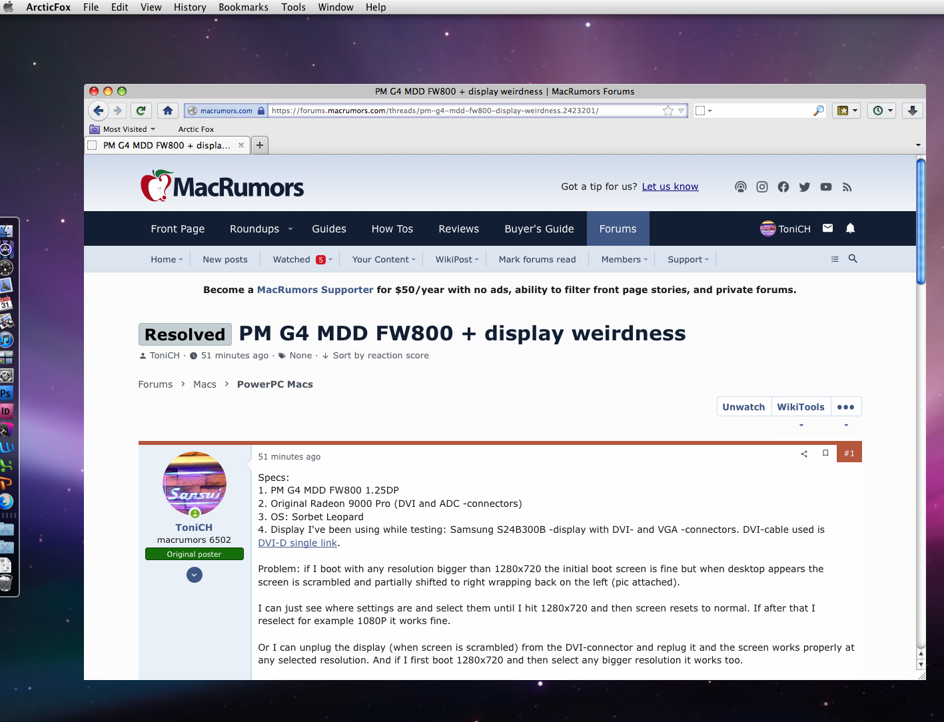The width and height of the screenshot is (944, 722).
Task: Open the History menu
Action: [190, 7]
